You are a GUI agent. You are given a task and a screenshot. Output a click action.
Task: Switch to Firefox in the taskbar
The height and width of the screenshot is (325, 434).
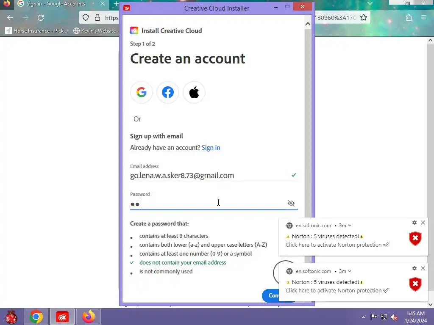pos(88,317)
